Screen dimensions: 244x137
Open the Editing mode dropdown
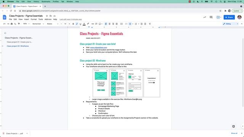click(230, 24)
